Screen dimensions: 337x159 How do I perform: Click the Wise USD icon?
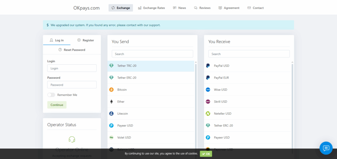[x=208, y=90]
